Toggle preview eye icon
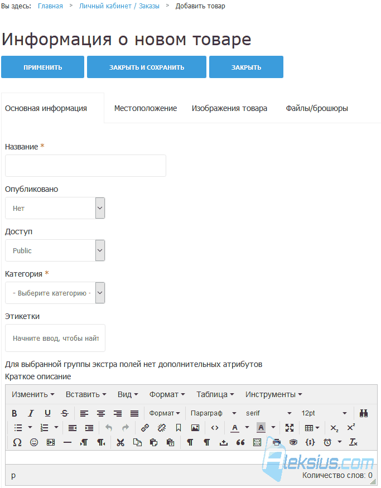 coord(293,442)
